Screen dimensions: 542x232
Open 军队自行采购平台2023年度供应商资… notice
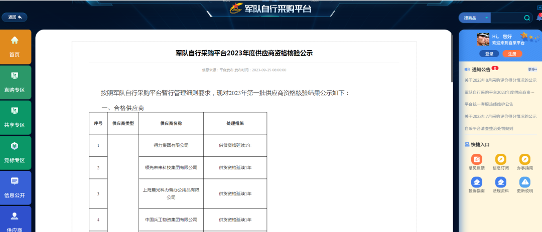(x=499, y=93)
